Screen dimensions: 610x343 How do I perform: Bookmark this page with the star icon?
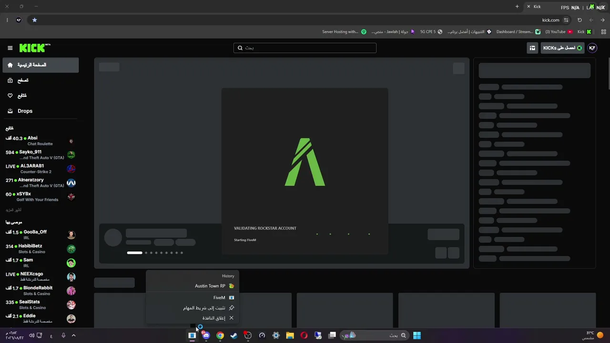(34, 20)
